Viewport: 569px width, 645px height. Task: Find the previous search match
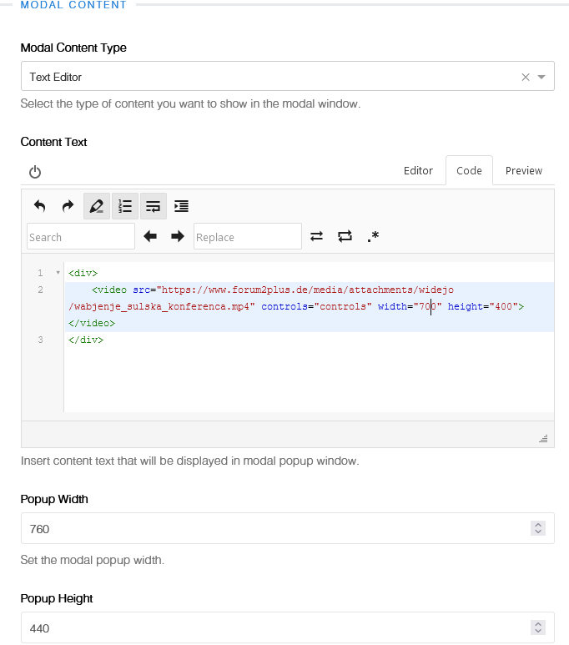click(x=150, y=237)
